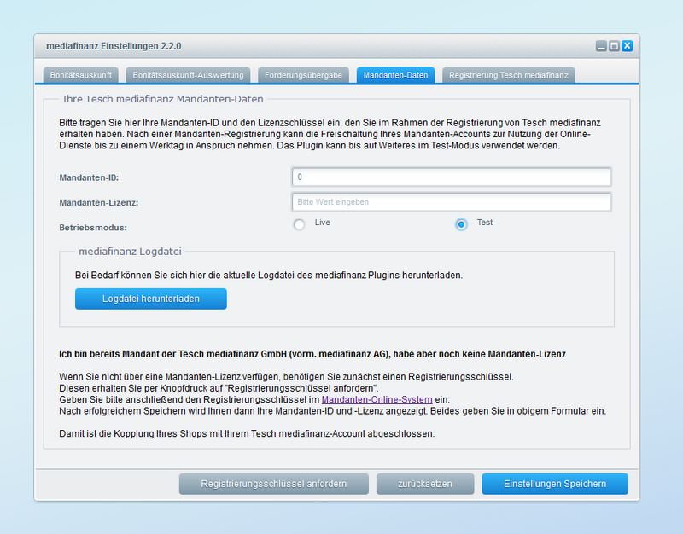This screenshot has width=683, height=534.
Task: Click the Betriebsmodus: label
Action: tap(93, 228)
